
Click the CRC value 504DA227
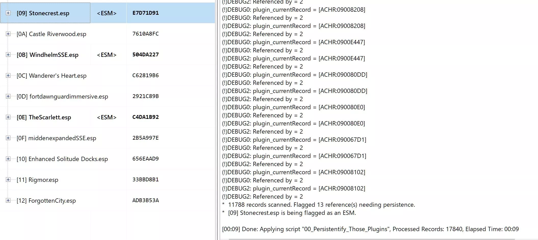pos(146,55)
